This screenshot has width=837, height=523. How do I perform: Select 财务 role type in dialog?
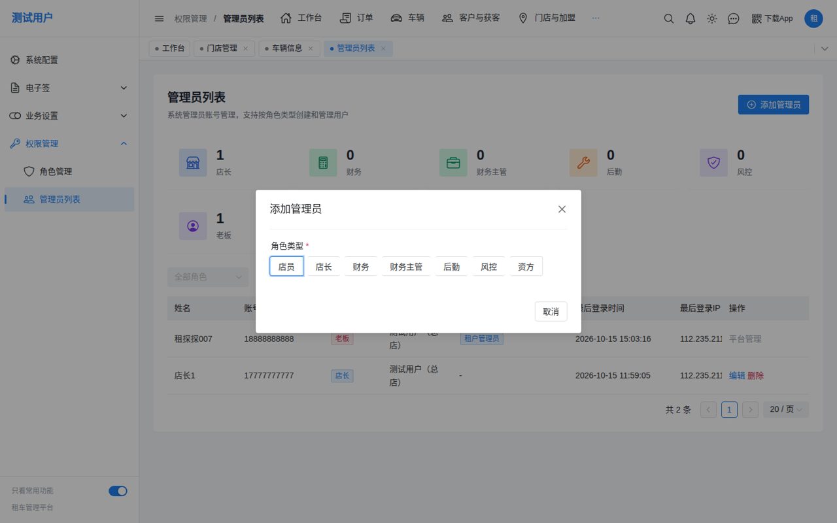(x=361, y=266)
